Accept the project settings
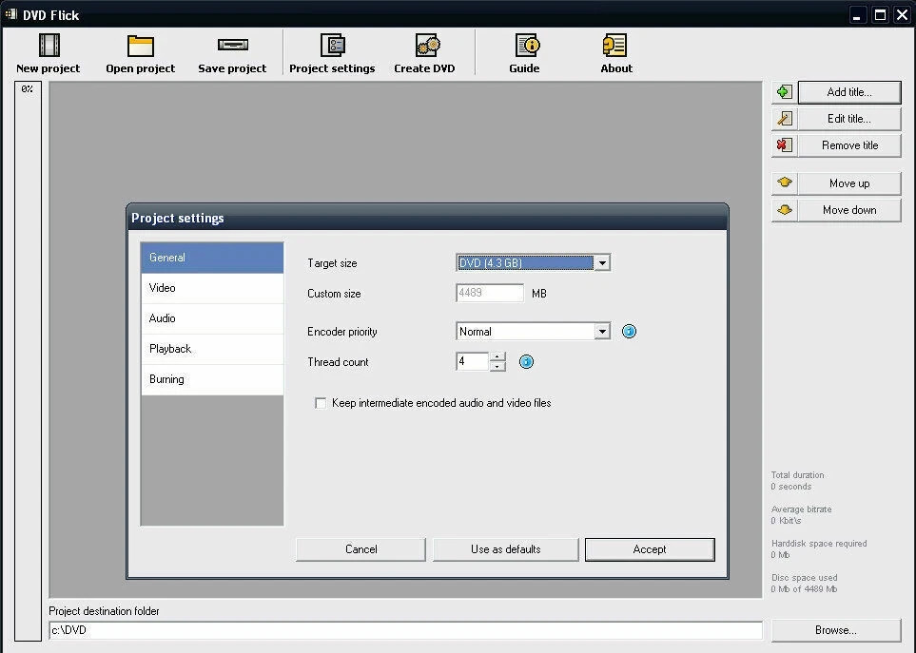 649,548
